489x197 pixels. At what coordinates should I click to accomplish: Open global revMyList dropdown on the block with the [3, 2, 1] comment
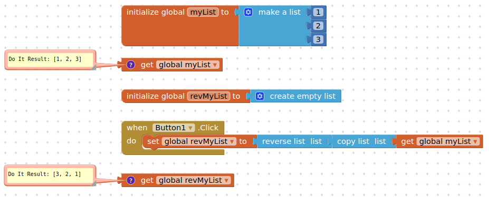[x=194, y=180]
